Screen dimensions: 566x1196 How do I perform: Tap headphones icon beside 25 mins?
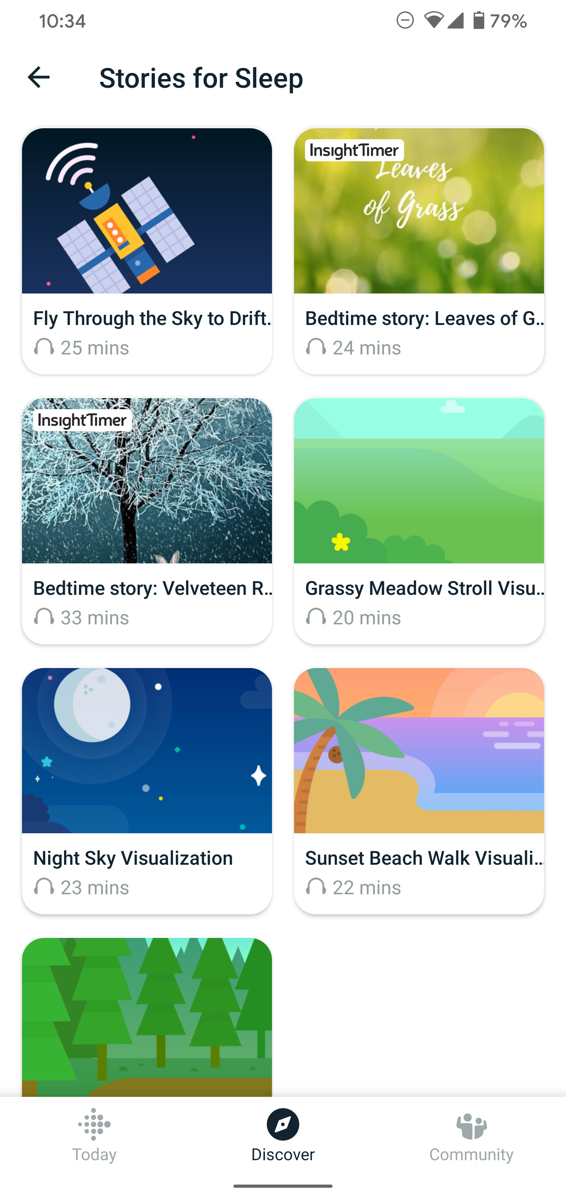click(x=44, y=347)
